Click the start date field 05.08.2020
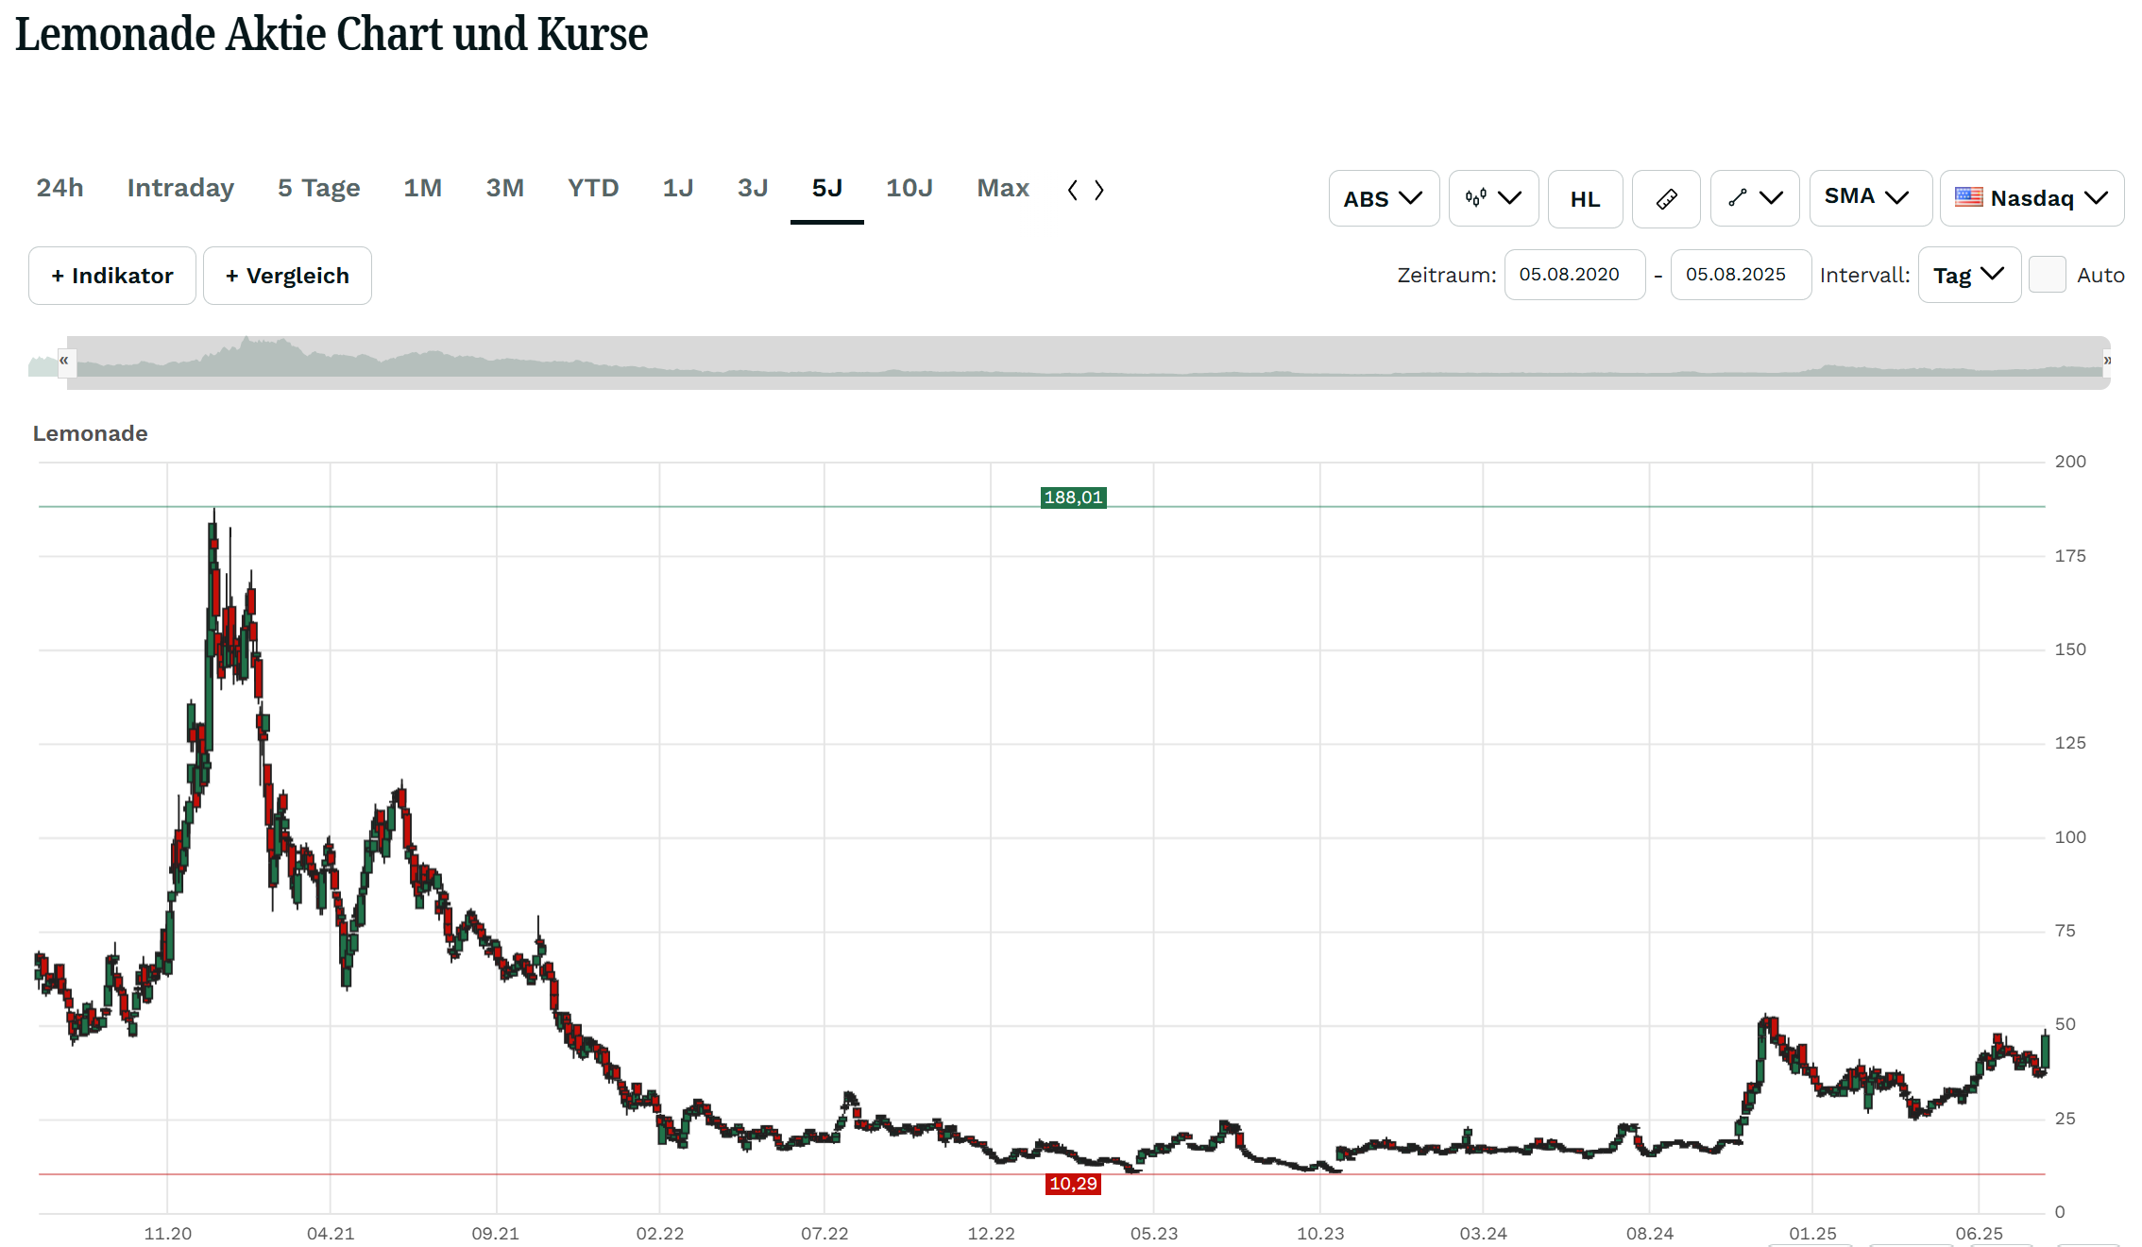This screenshot has width=2142, height=1247. click(1574, 275)
